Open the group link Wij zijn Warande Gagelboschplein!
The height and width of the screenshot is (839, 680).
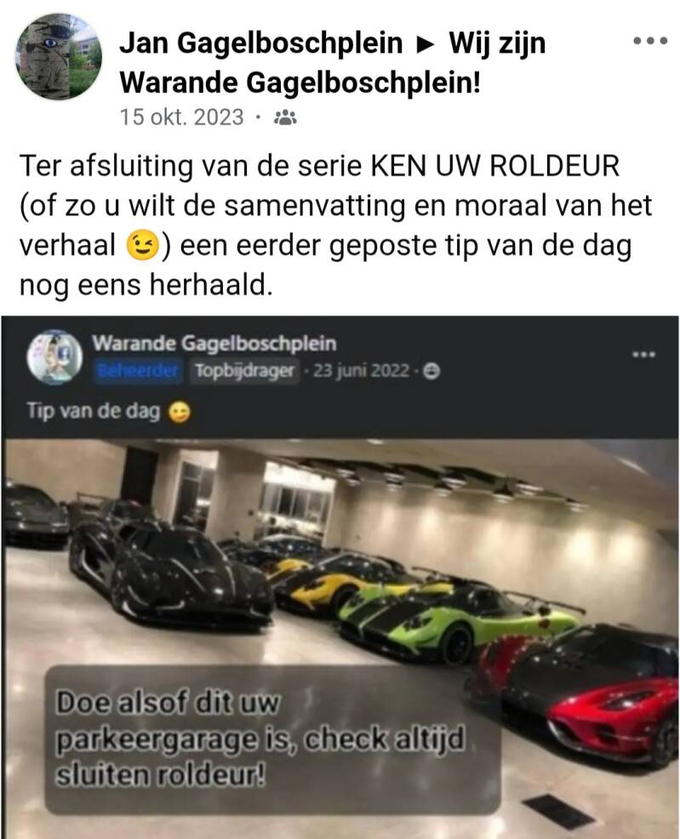[332, 63]
